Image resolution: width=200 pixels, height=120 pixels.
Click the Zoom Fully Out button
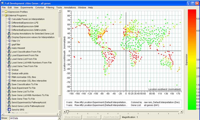click(110, 117)
